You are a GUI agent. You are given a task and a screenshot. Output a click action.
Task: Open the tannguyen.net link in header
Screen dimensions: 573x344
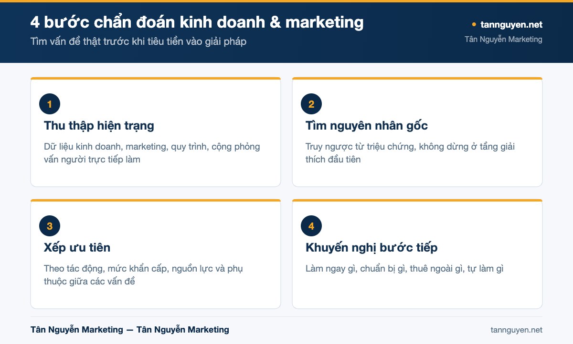510,24
